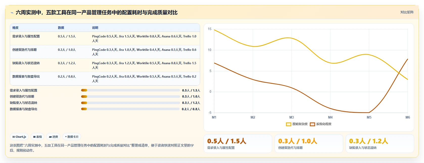Screen dimensions: 424x163
Task: Toggle the 系统化程度 legend item
Action: click(320, 124)
